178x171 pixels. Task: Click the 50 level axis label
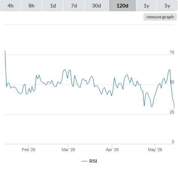coord(172,82)
